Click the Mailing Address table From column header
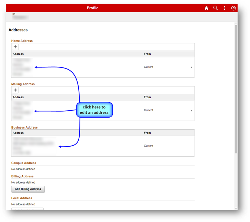Screen dimensions: 250x222 147,97
